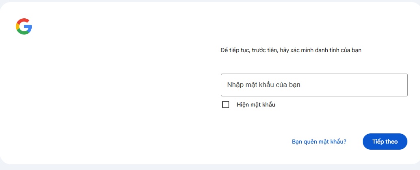Click the Hiện mật khẩu label text
The height and width of the screenshot is (170, 420).
(x=256, y=105)
